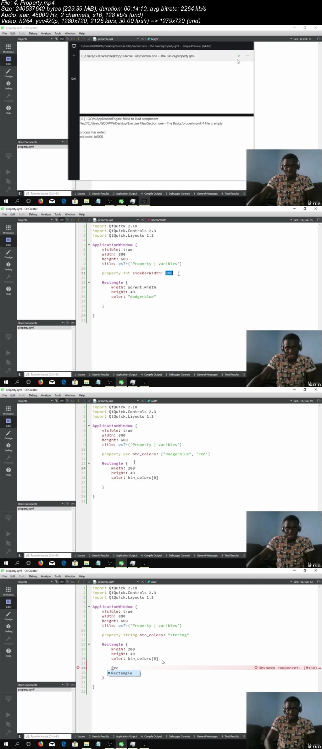Open 1 Issues pane in 00:11:32 frame
The height and width of the screenshot is (749, 322).
tap(80, 736)
